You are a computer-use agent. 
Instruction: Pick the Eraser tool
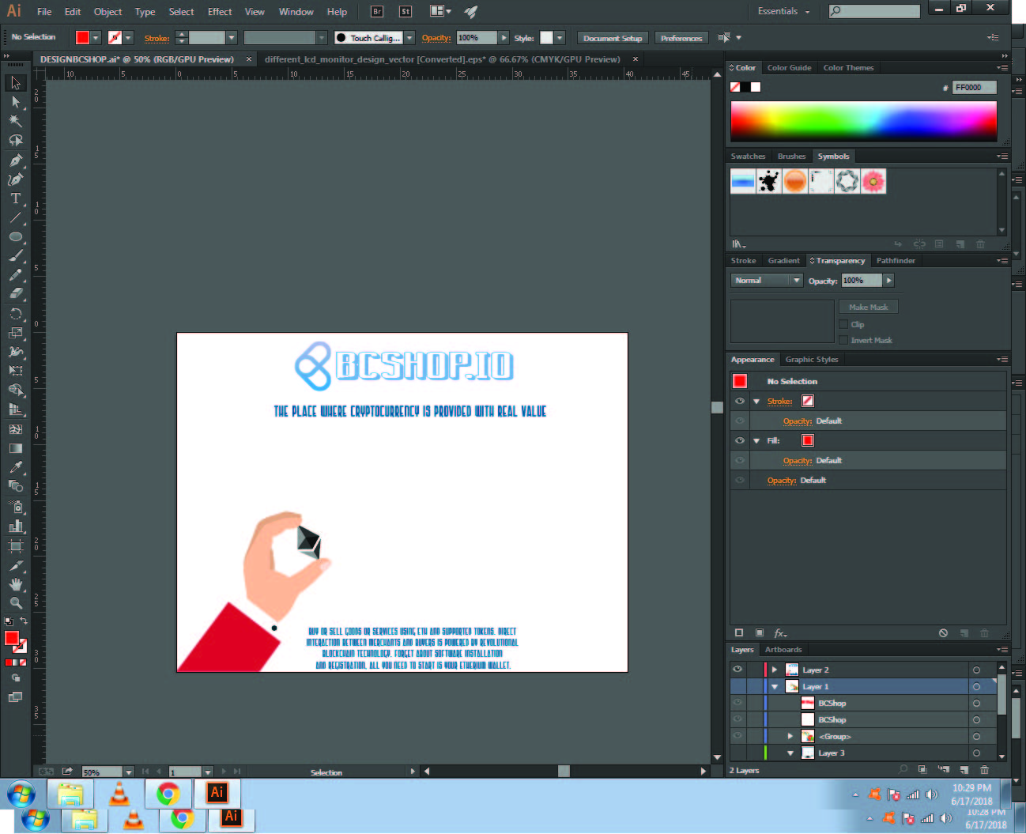click(x=16, y=293)
